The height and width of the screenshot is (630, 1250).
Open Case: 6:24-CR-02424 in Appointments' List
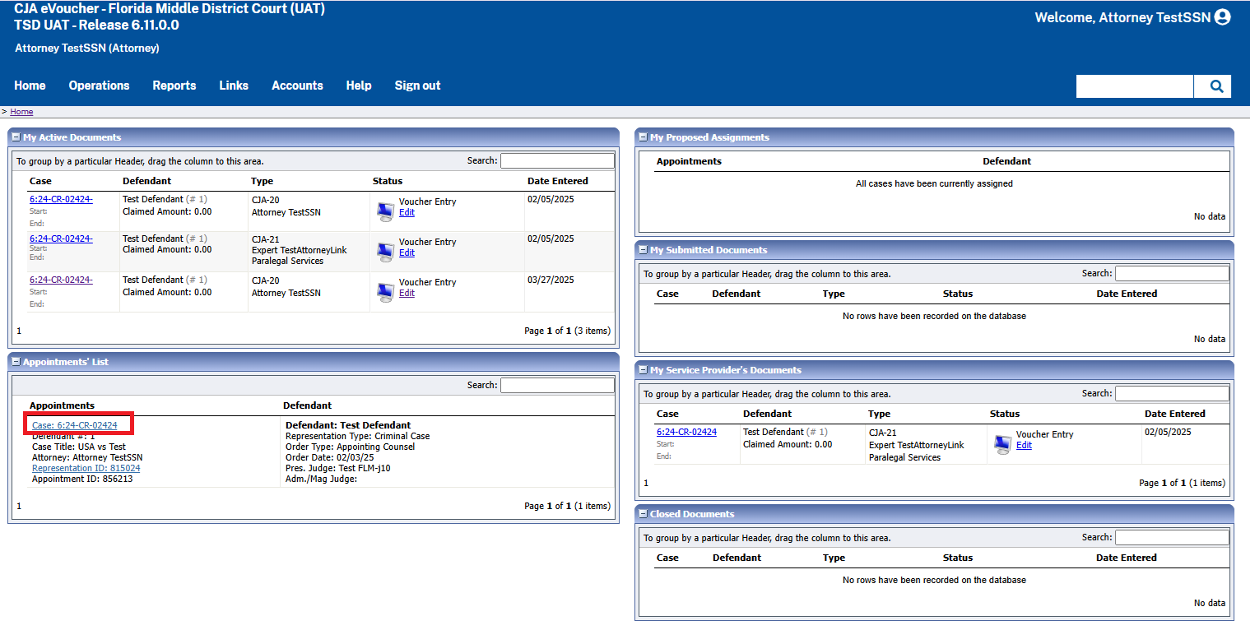pos(75,425)
